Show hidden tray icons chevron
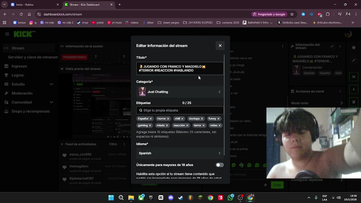 pos(309,198)
